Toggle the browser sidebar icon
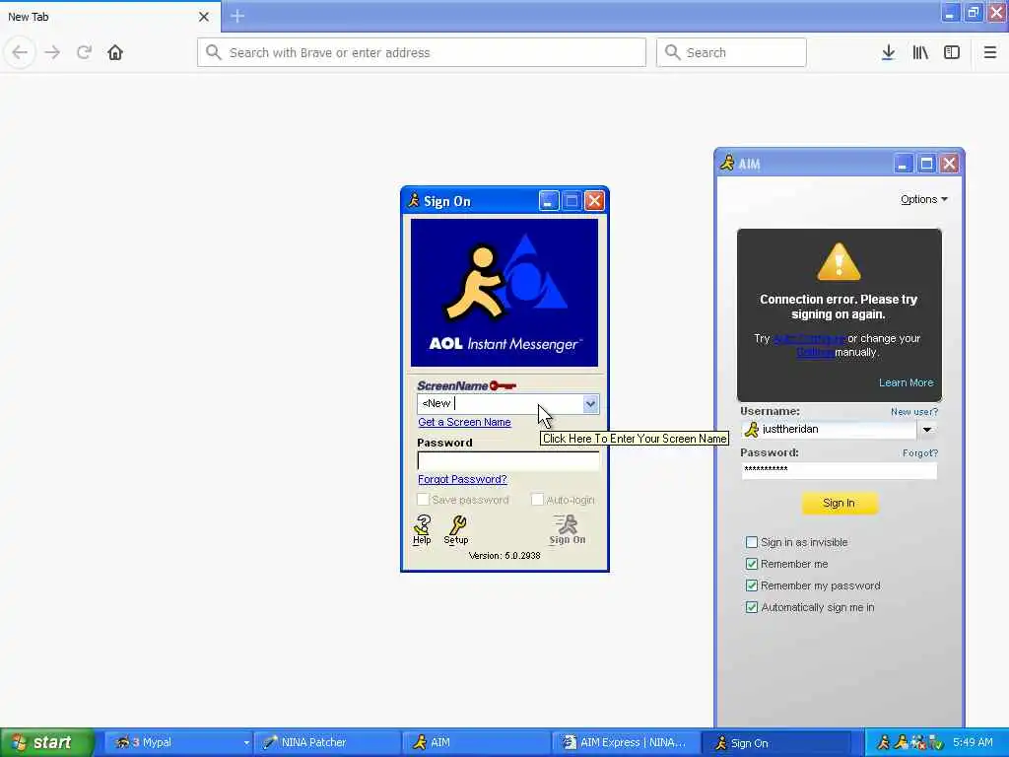The image size is (1009, 757). [x=952, y=52]
